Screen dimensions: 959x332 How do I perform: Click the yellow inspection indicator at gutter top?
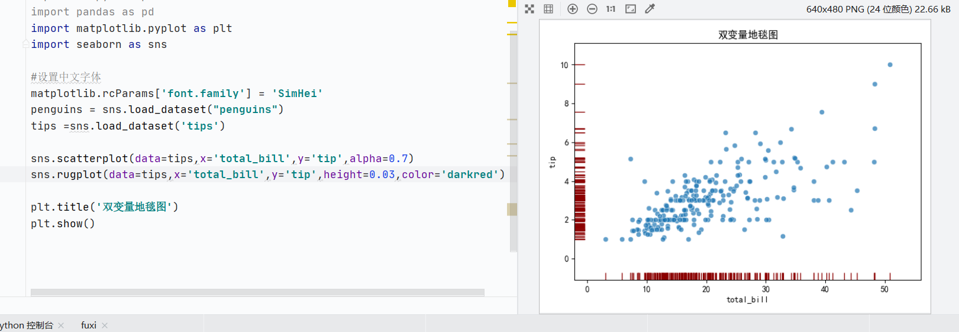[512, 4]
